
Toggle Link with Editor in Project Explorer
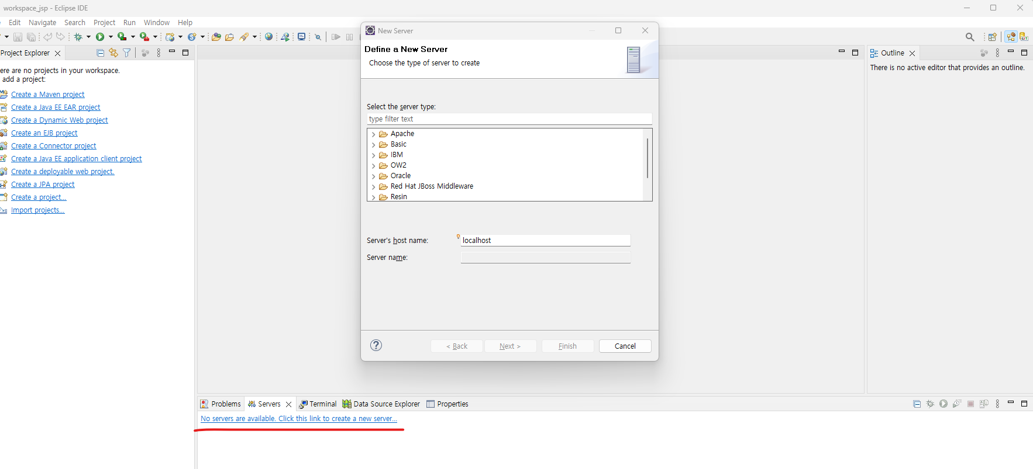point(113,53)
